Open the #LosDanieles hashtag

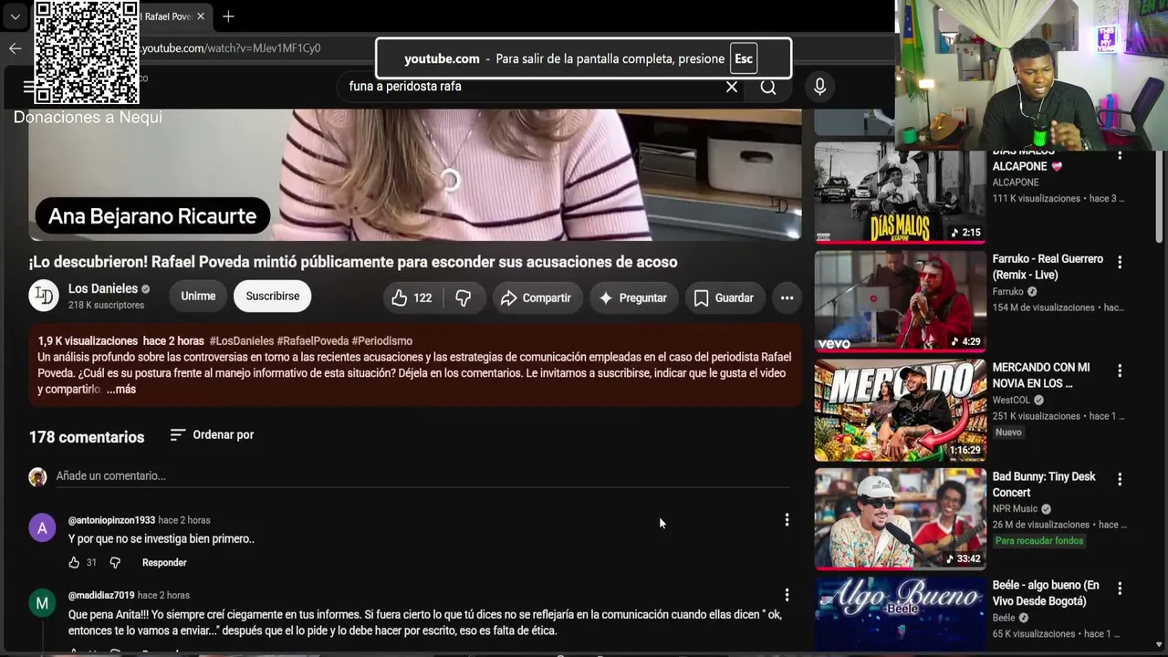pos(242,340)
